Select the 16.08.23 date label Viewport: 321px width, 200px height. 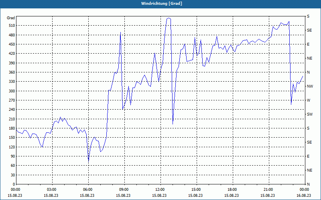304,195
